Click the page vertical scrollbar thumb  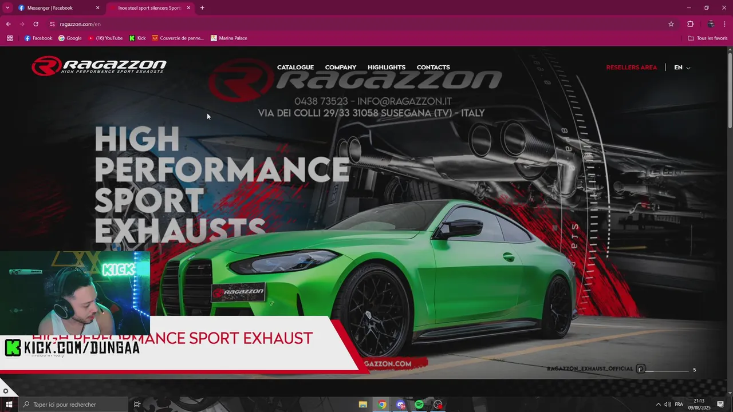[730, 90]
